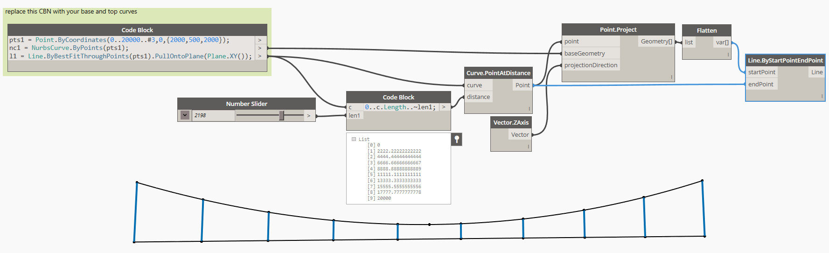The width and height of the screenshot is (829, 253).
Task: Click list item [8] 17777.7777777778
Action: [394, 192]
